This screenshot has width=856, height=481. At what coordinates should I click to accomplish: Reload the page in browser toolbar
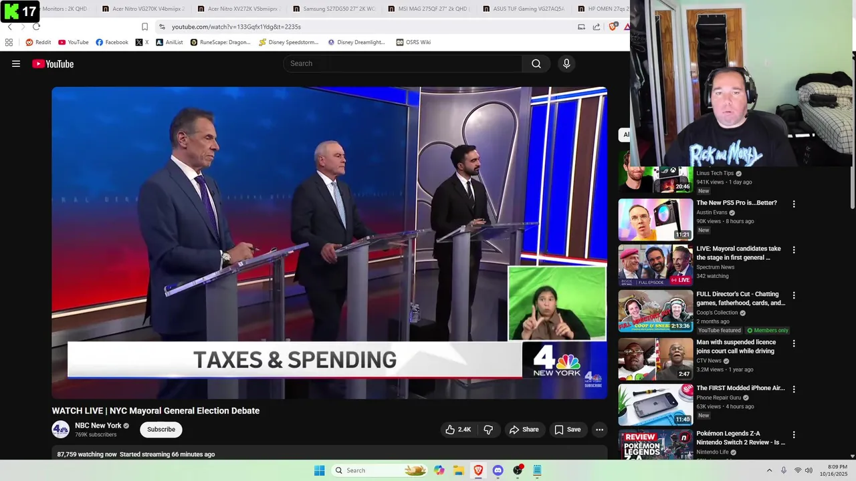click(x=36, y=27)
